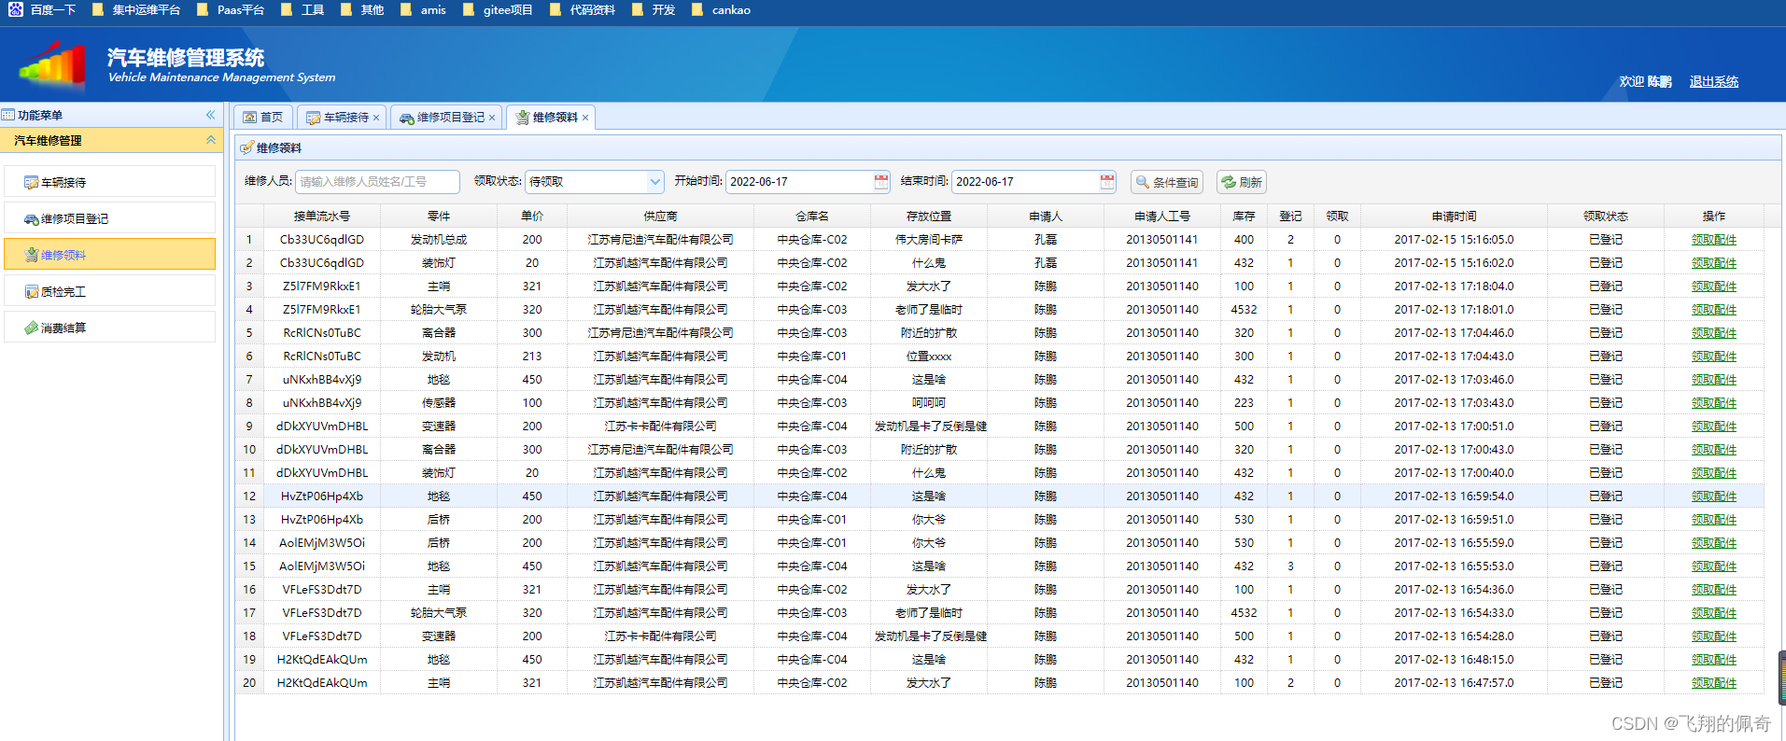Select timestamp 2017-02-13 16:47:57.0
Viewport: 1786px width, 741px height.
click(x=1455, y=683)
